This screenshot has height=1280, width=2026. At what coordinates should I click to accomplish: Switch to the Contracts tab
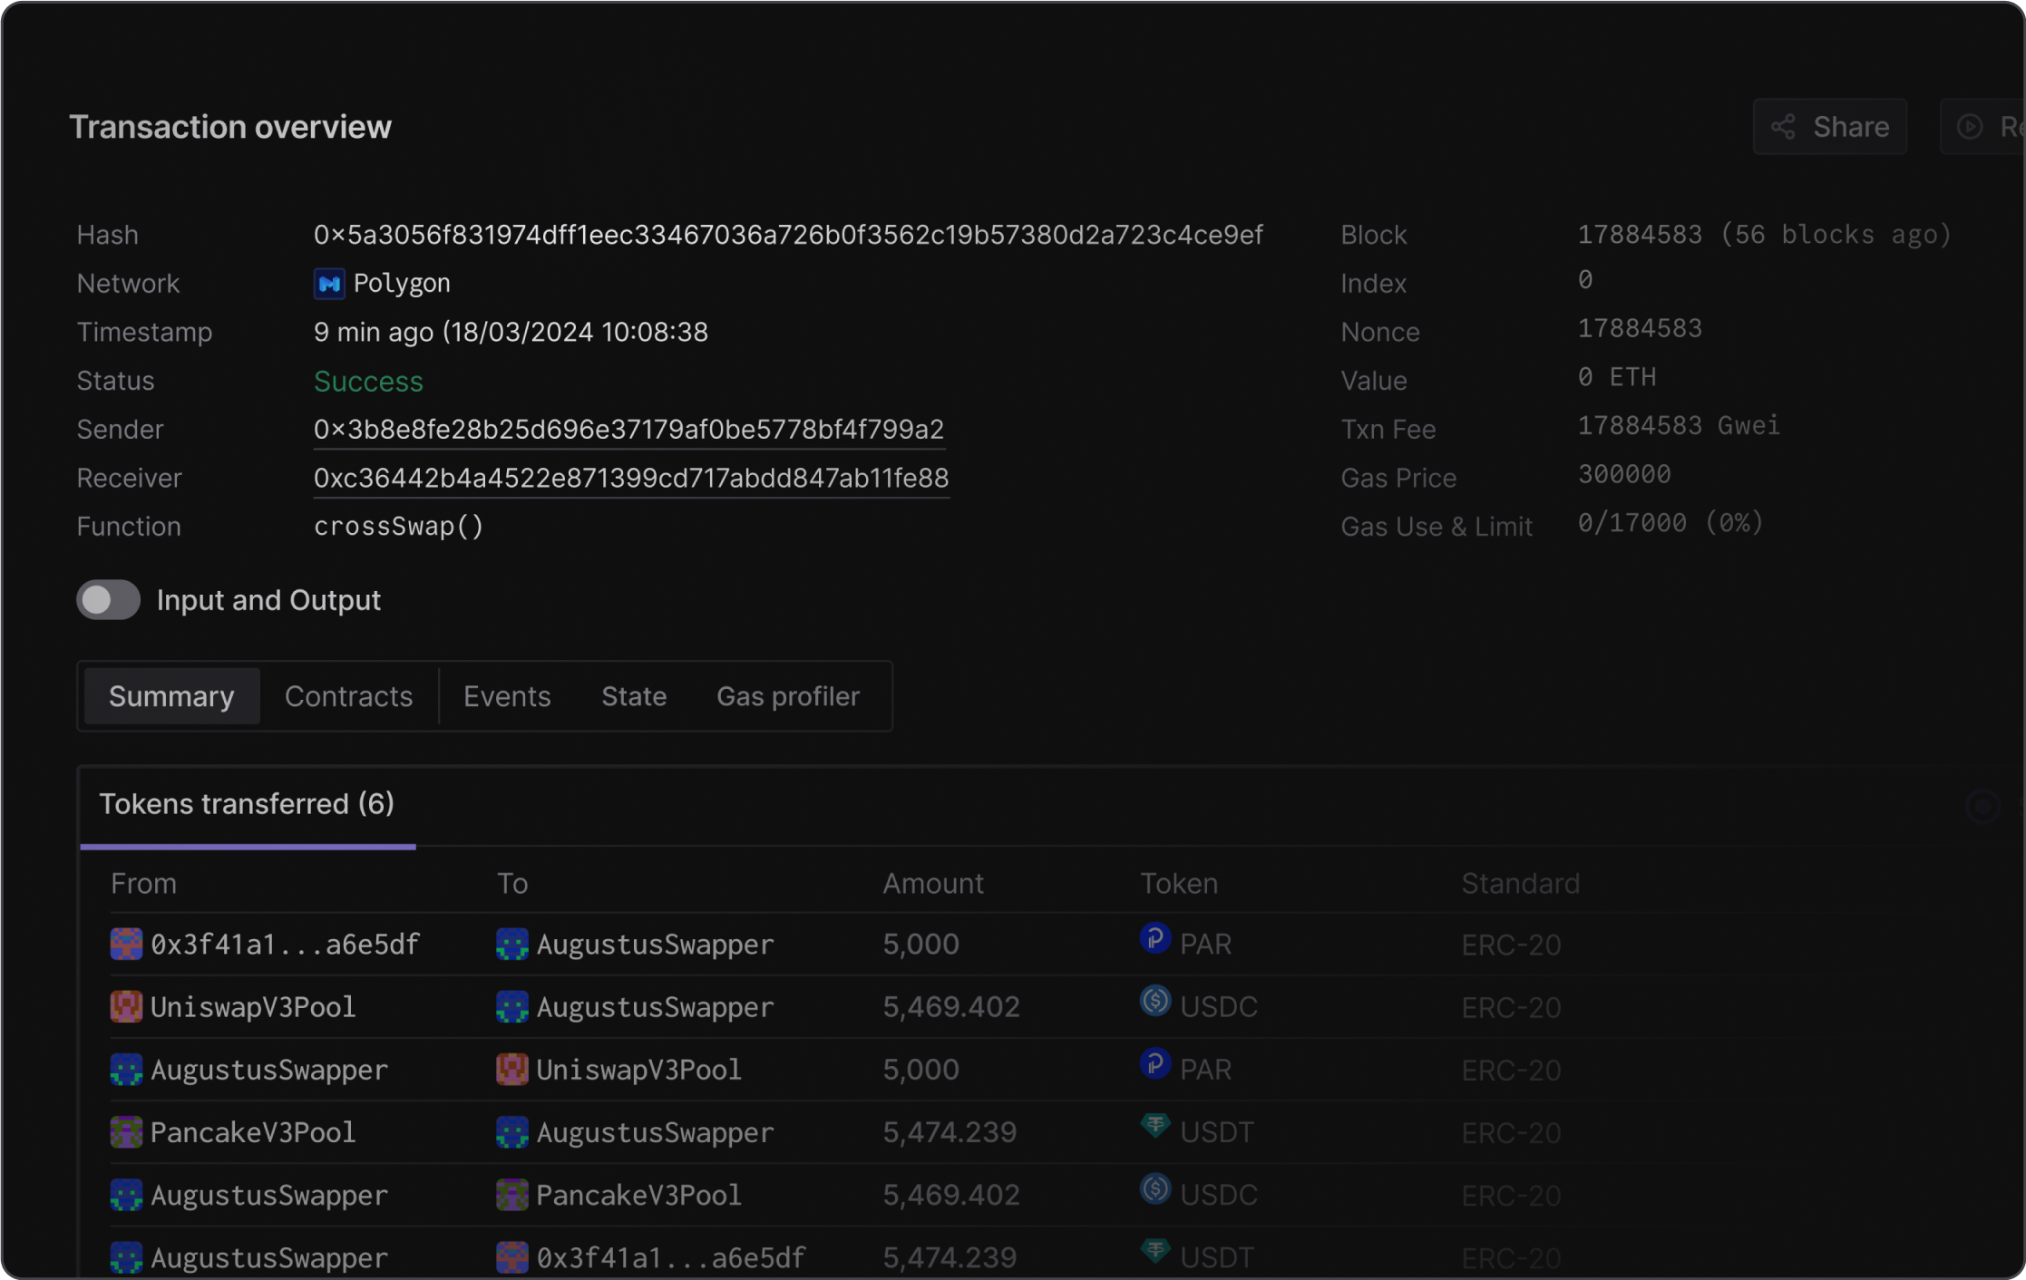click(x=348, y=696)
